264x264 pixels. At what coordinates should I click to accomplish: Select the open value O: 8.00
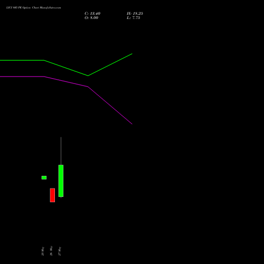[91, 18]
